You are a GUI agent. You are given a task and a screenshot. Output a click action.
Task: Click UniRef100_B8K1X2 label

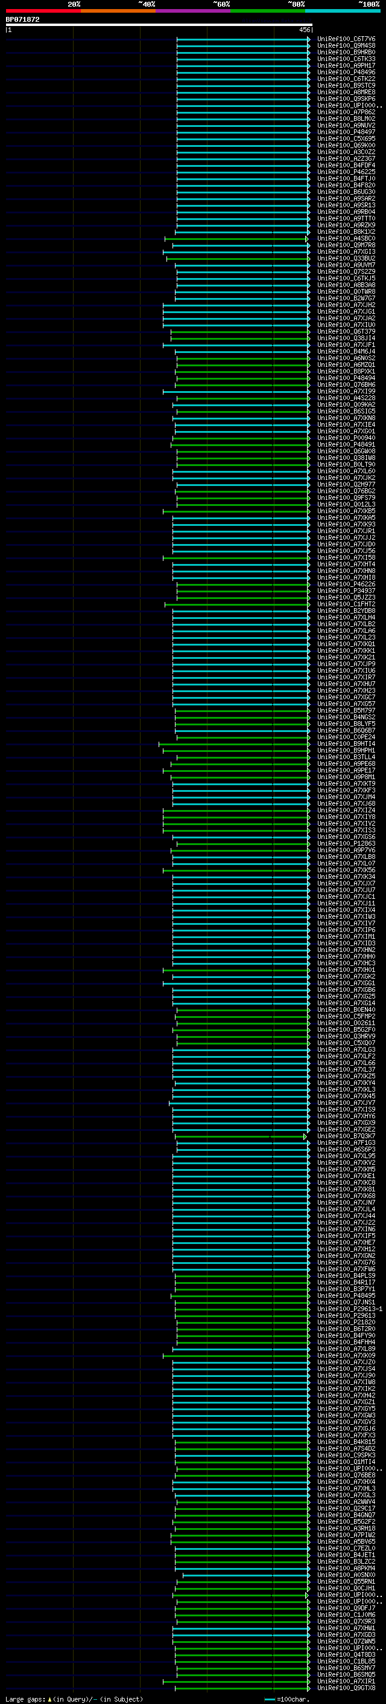click(346, 232)
